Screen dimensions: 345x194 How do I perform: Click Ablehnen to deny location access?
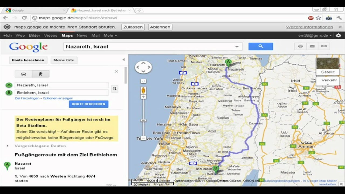(x=160, y=27)
